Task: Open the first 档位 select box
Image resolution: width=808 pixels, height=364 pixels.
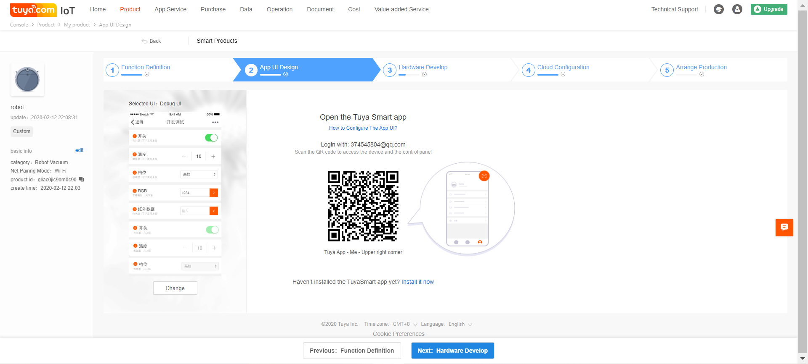Action: click(199, 174)
